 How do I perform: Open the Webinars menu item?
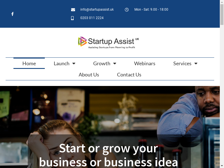pos(144,64)
